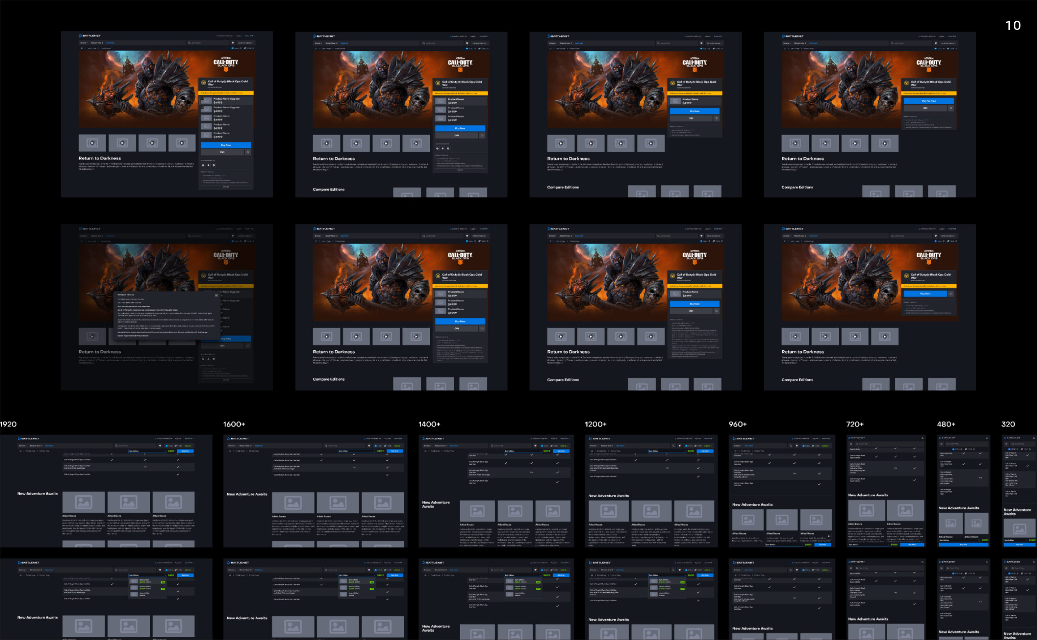Click the wide Buy Now button in the upper 480+ frame
Viewport: 1037px width, 640px height.
click(x=963, y=545)
